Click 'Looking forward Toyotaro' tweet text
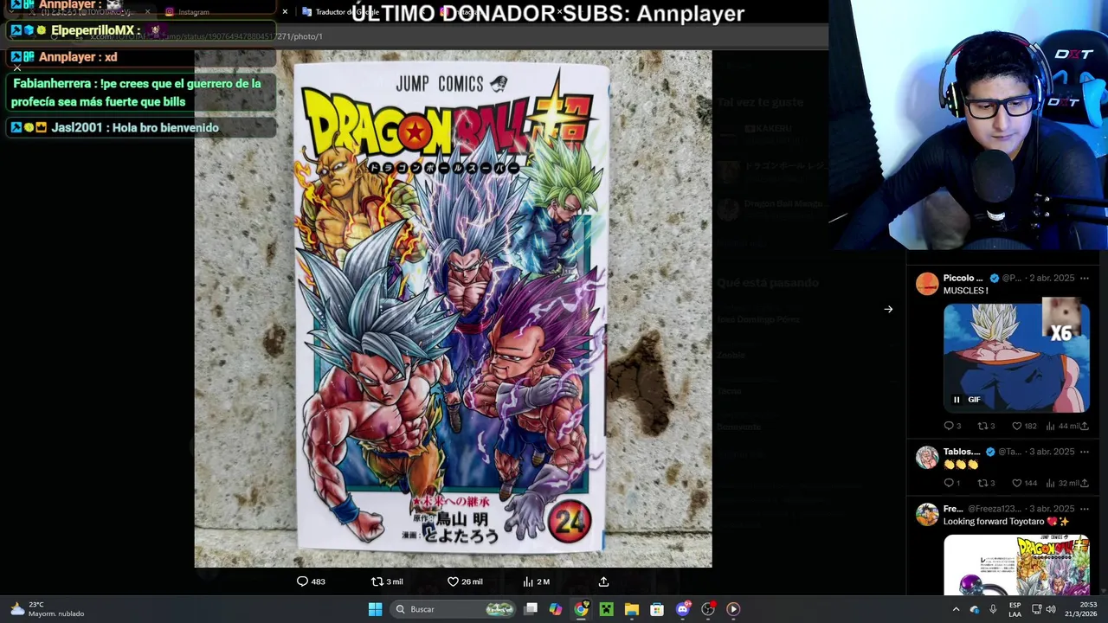 click(x=1006, y=522)
